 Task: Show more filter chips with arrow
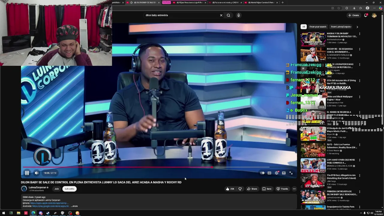(357, 27)
